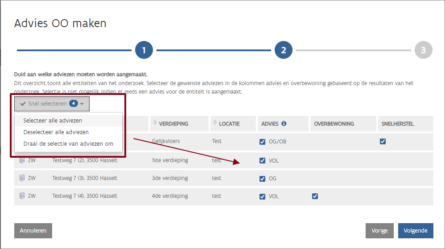Collapse the Snel selecteren dropdown arrow
This screenshot has width=445, height=249.
[x=82, y=104]
